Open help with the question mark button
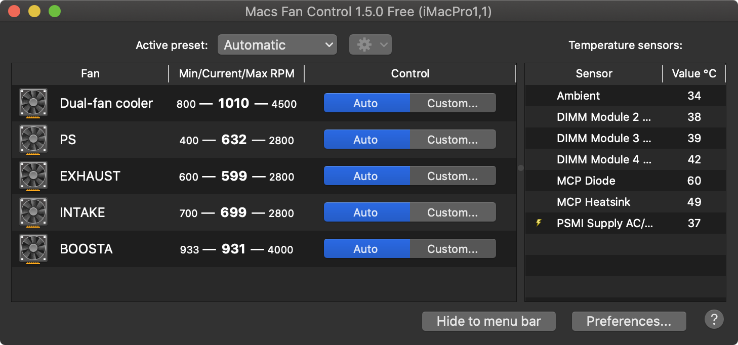Screen dimensions: 738x345 pos(714,320)
